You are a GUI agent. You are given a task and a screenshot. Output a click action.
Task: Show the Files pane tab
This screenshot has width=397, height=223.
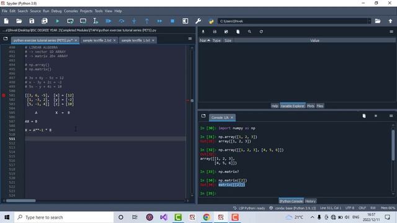coord(320,106)
